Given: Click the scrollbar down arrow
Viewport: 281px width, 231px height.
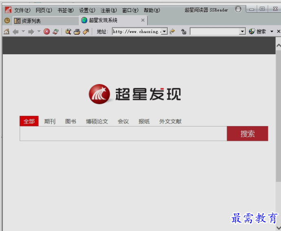Looking at the screenshot, I should [279, 227].
